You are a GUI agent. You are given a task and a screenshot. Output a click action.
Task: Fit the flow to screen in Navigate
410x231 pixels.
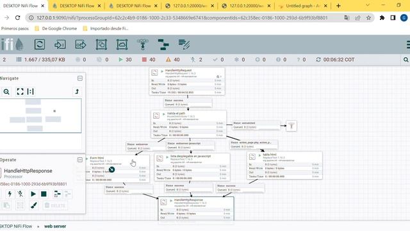20,91
